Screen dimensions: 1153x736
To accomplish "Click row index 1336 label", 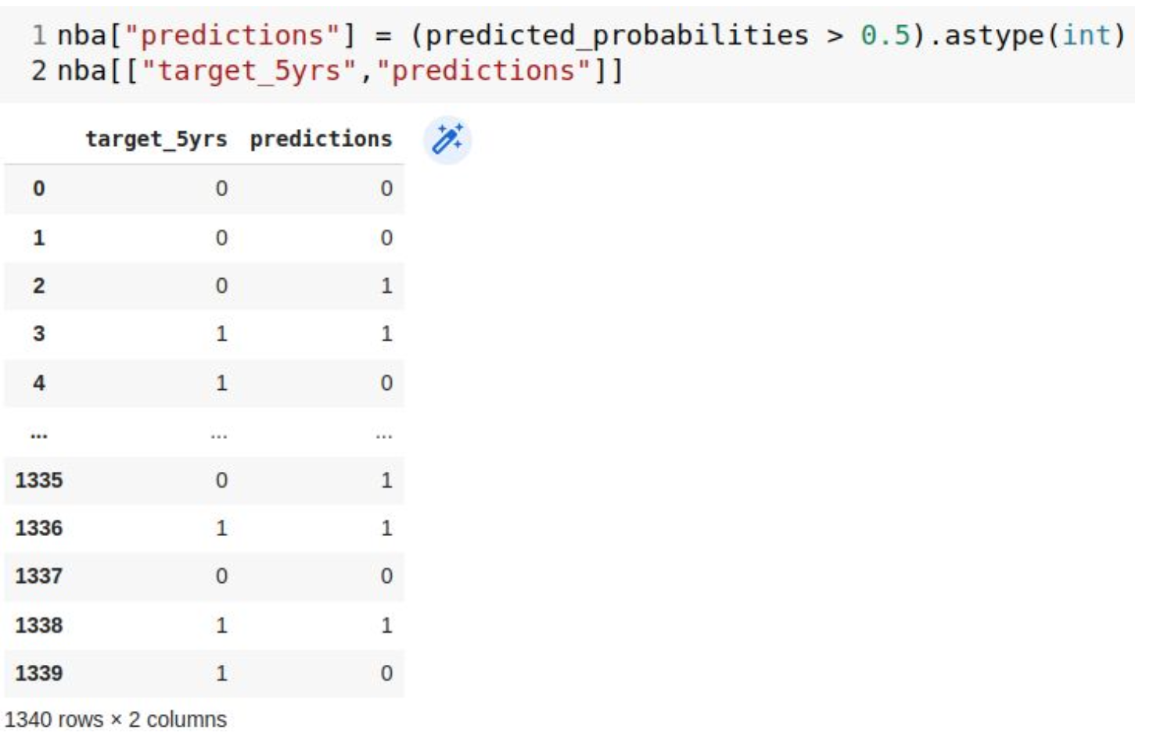I will click(x=39, y=528).
